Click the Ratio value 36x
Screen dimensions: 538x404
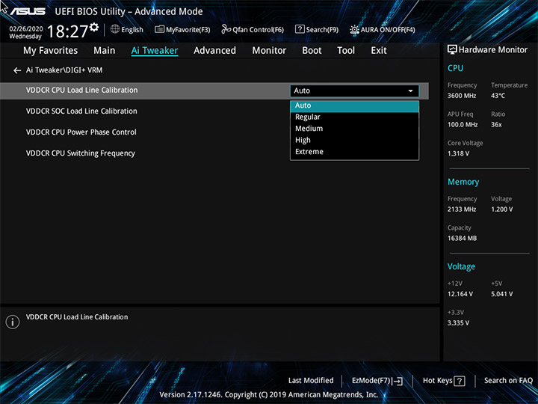point(496,125)
